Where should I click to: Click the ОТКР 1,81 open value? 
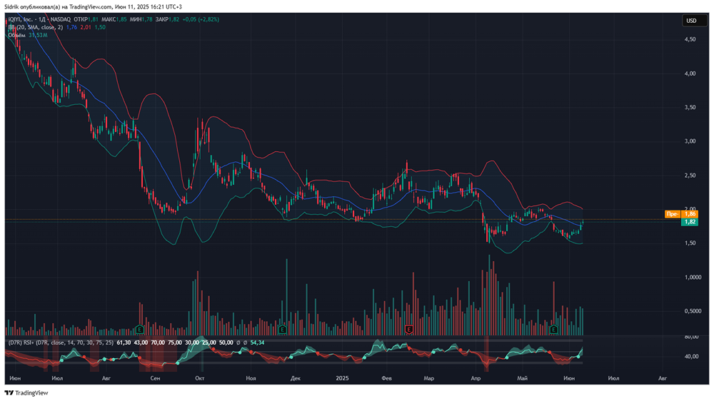[x=86, y=19]
